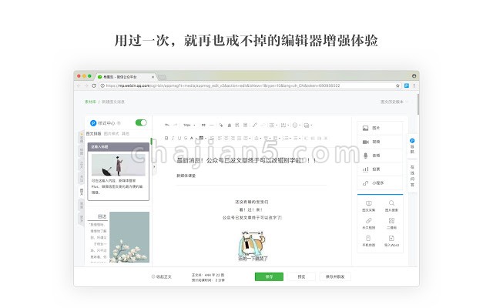Insert audio via the microphone item
This screenshot has width=493, height=308.
[x=380, y=156]
